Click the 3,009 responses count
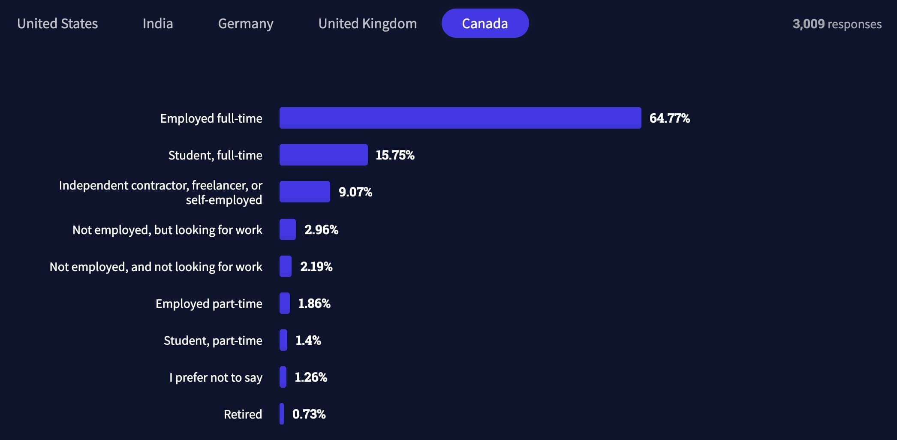This screenshot has height=440, width=897. tap(837, 24)
